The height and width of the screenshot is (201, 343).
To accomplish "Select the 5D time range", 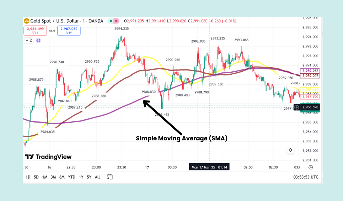I will [36, 177].
